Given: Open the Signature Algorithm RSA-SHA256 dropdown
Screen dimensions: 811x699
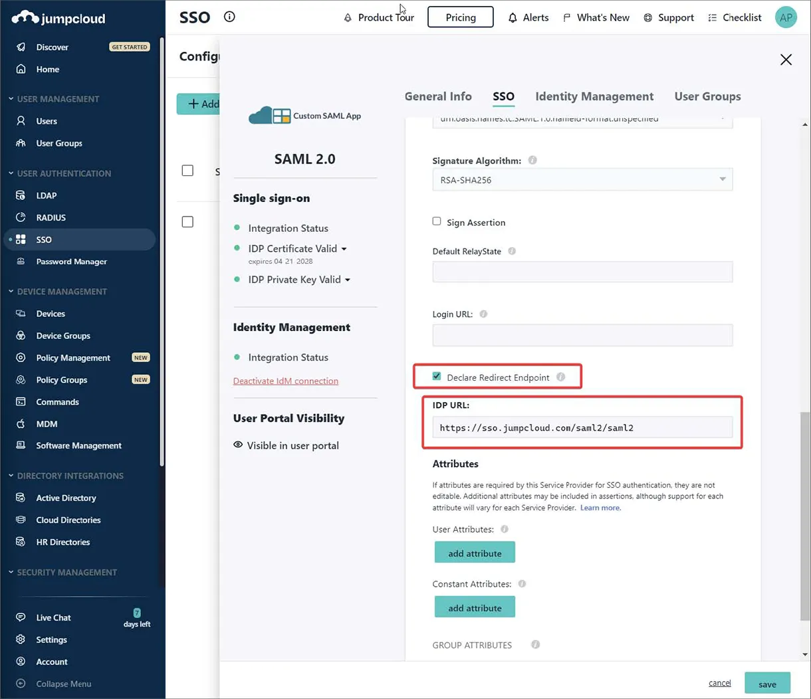Looking at the screenshot, I should 582,179.
